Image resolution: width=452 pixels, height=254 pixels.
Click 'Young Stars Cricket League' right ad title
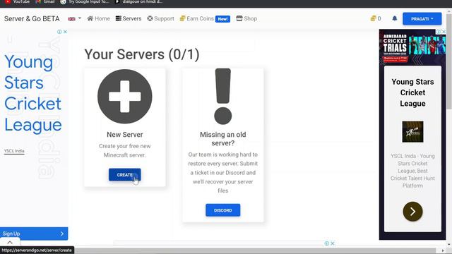tap(412, 92)
